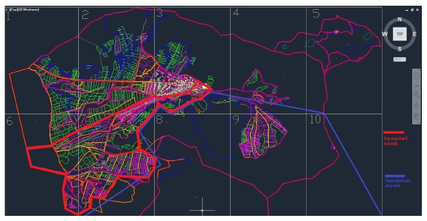Restore down the drawing window
427x221 pixels.
(413, 10)
